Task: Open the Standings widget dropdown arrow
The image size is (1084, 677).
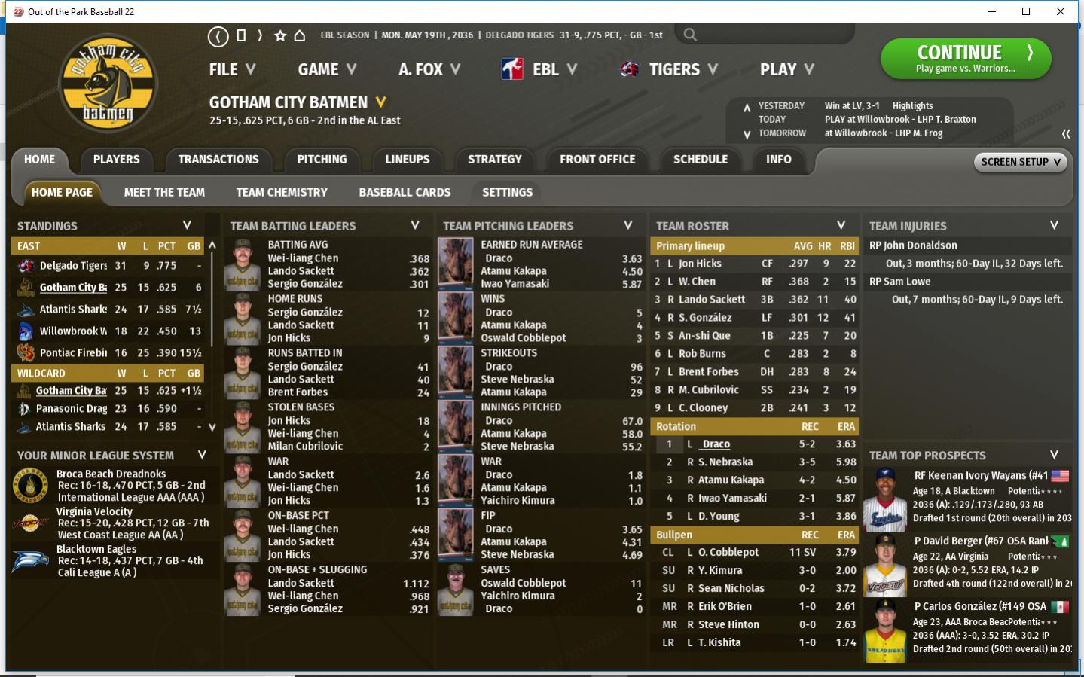Action: 187,225
